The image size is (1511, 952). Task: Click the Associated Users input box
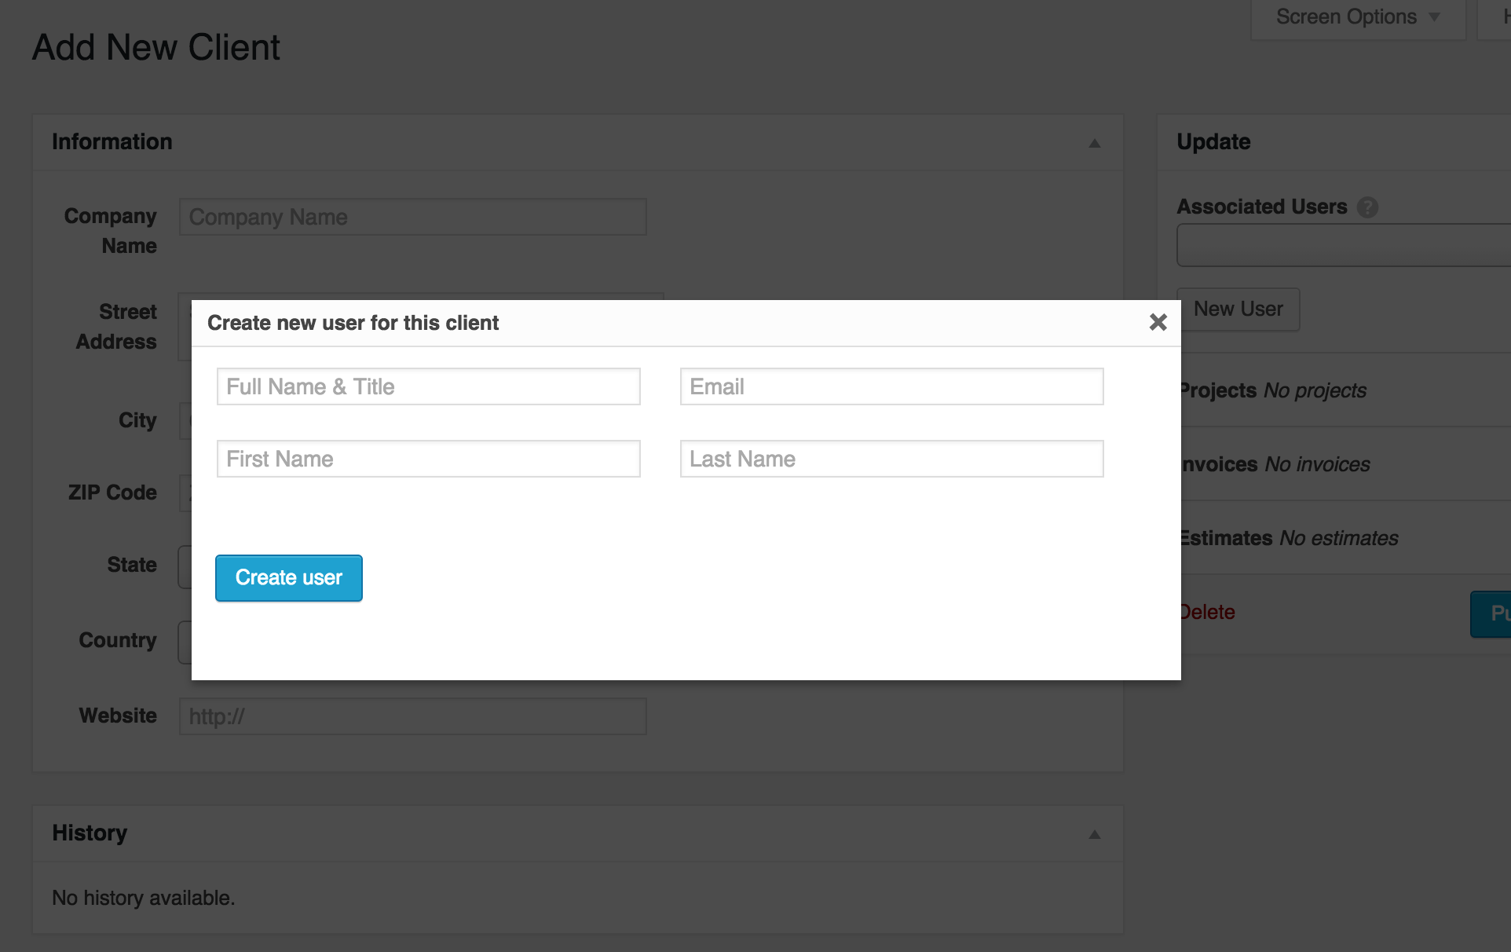[x=1343, y=244]
